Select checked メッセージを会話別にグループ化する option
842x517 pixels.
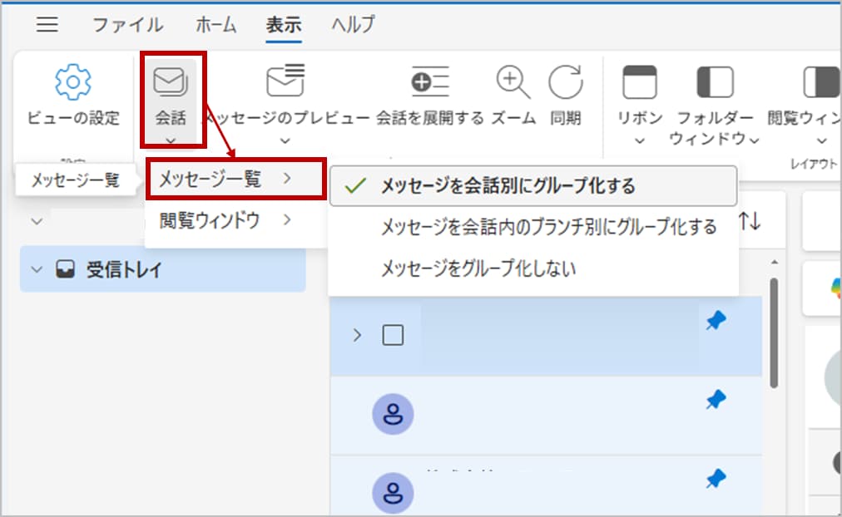(x=508, y=186)
